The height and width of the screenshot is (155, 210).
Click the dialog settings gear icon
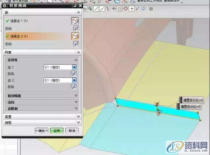(4, 6)
